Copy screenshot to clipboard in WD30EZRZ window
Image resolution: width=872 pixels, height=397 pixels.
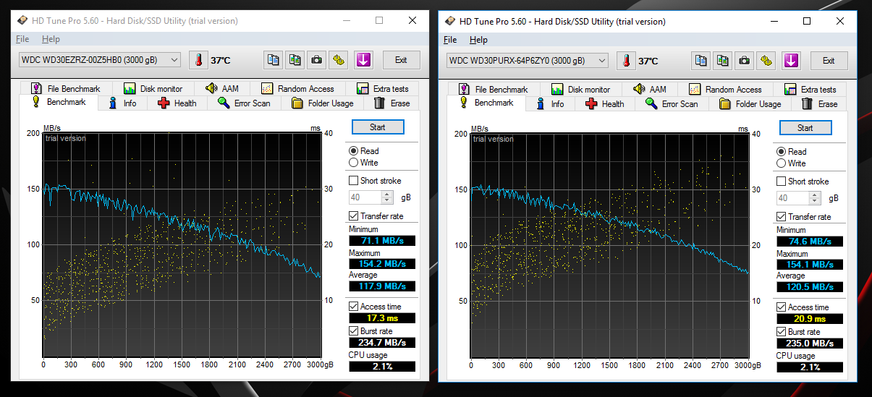tap(295, 60)
